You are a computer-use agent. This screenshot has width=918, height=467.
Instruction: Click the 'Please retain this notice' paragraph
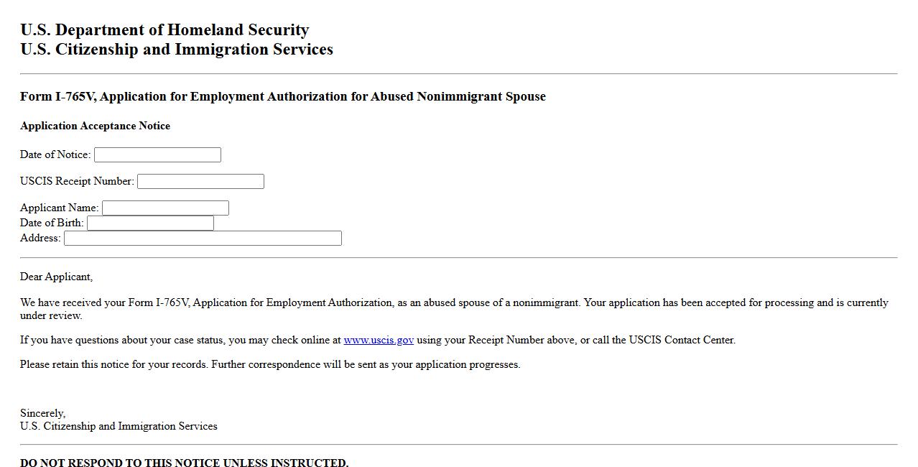(x=270, y=365)
